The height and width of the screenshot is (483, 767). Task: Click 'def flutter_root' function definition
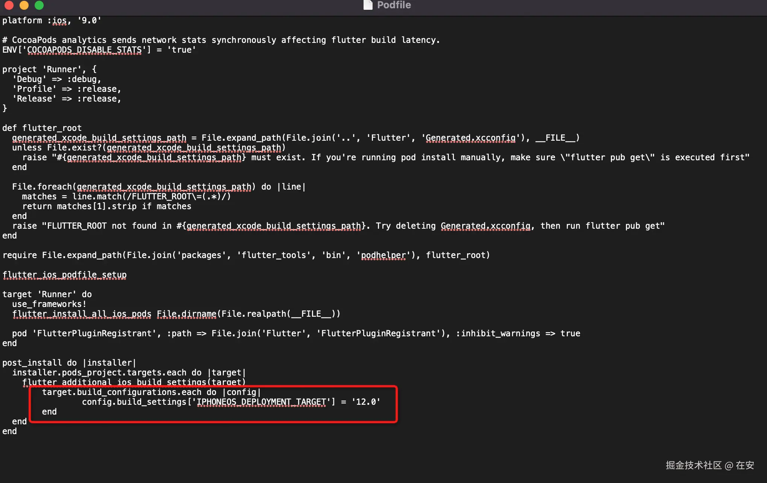(x=42, y=128)
